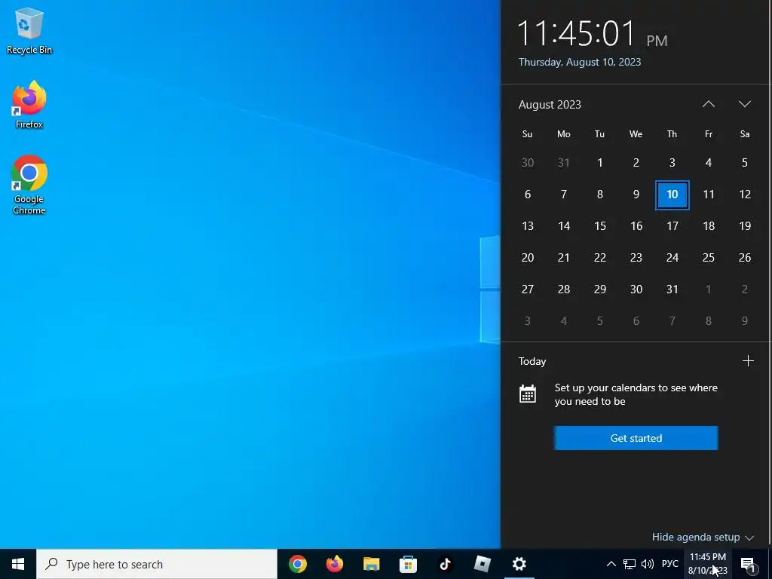The width and height of the screenshot is (772, 579).
Task: Select August 28 in the calendar
Action: 564,289
